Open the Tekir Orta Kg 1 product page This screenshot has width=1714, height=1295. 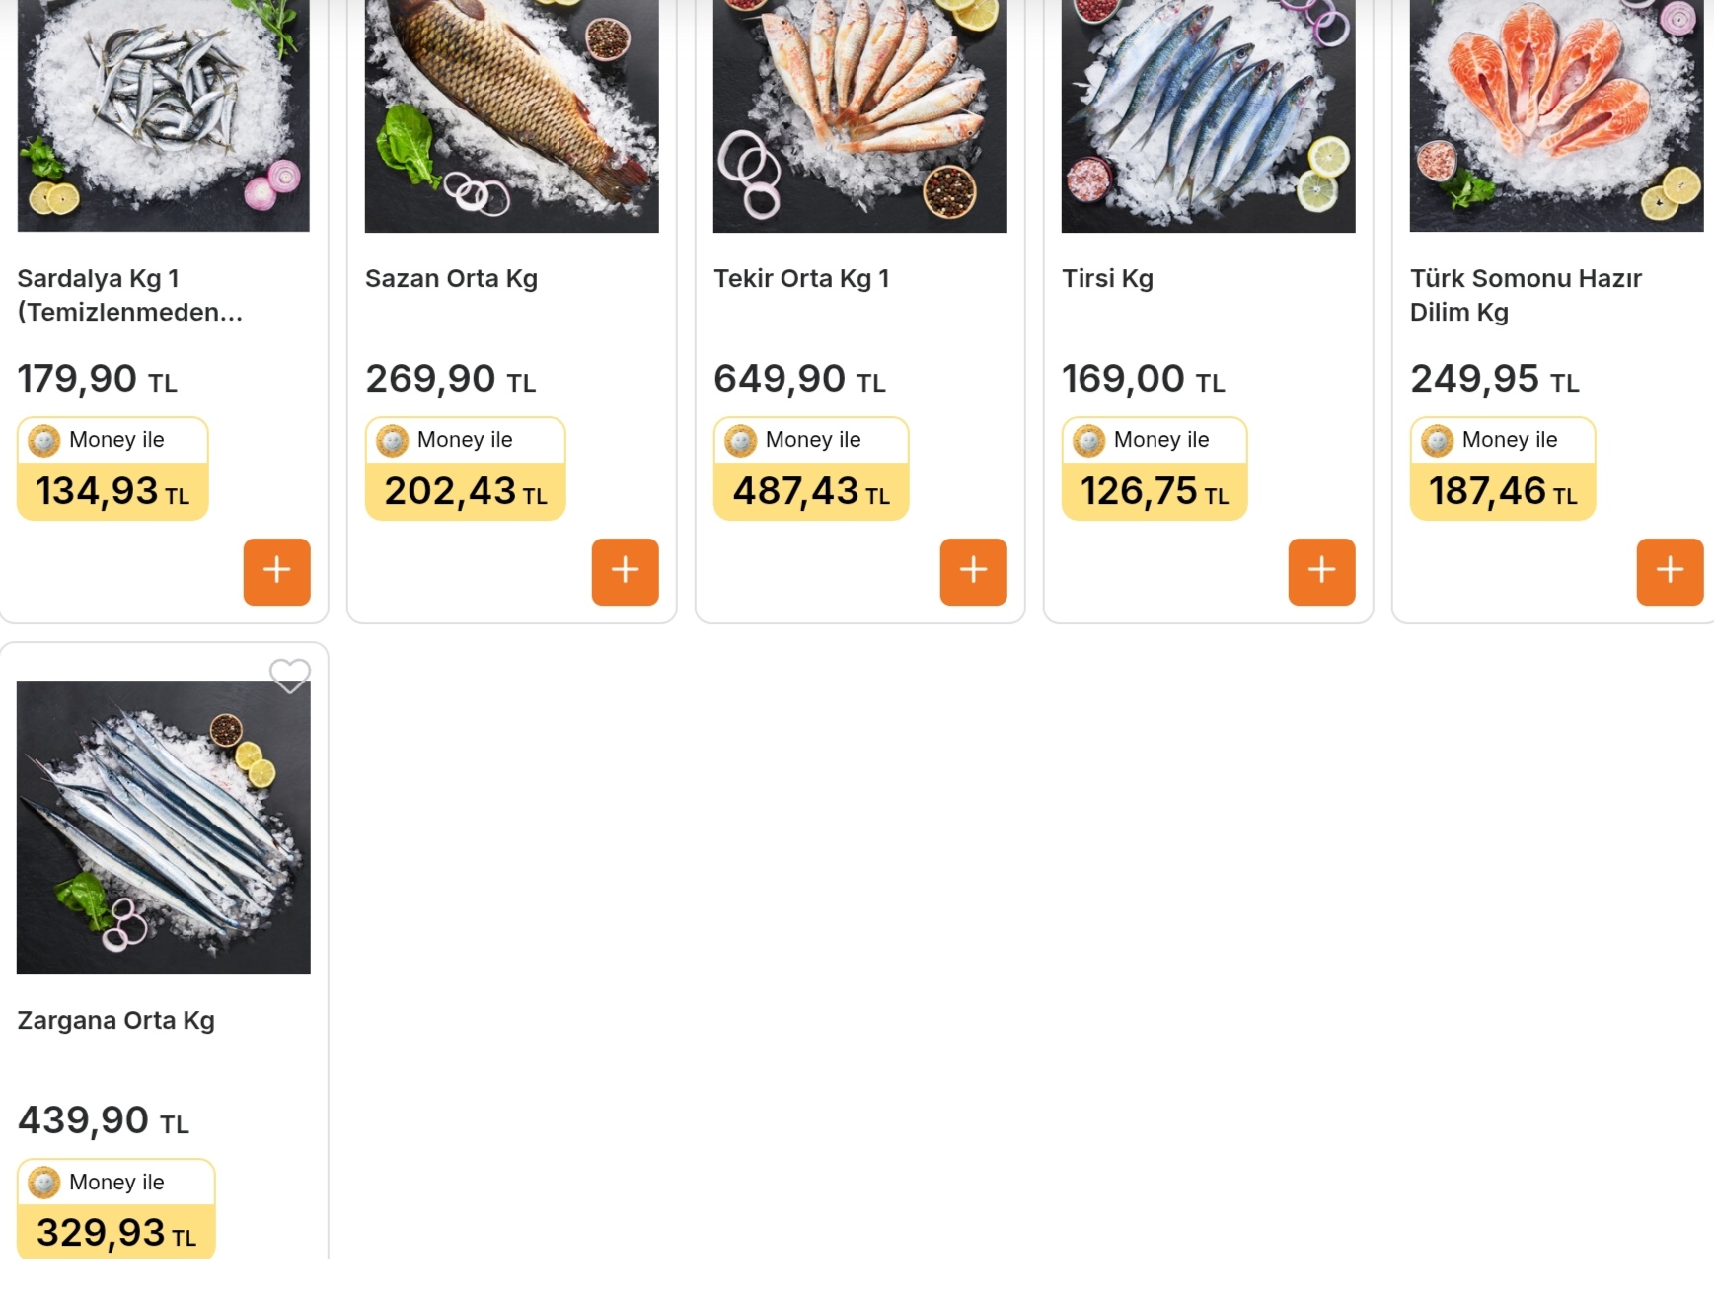pyautogui.click(x=801, y=279)
